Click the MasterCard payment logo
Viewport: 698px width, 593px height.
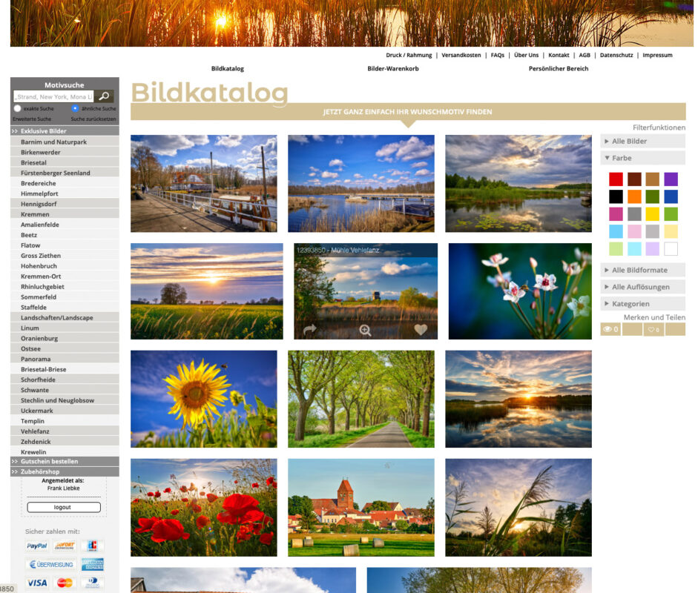(x=65, y=583)
